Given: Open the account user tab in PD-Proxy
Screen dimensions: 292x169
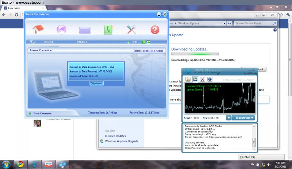Looking at the screenshot, I should click(x=188, y=79).
